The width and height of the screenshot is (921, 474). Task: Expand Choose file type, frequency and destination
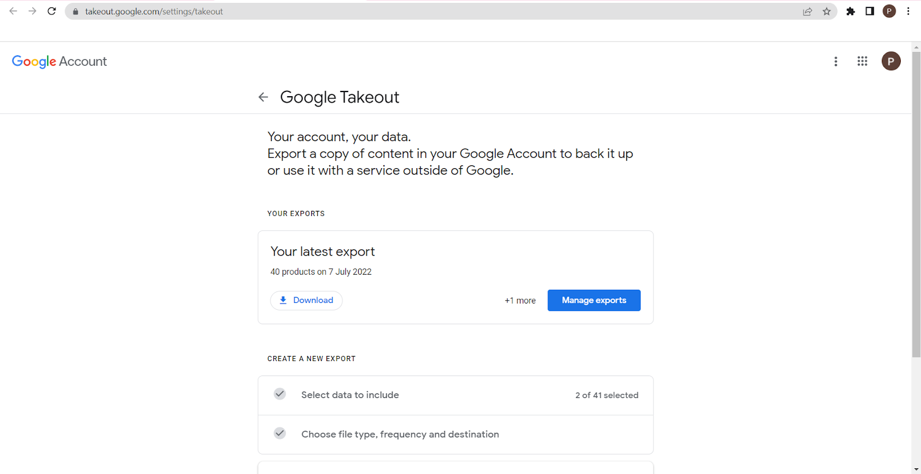point(400,434)
